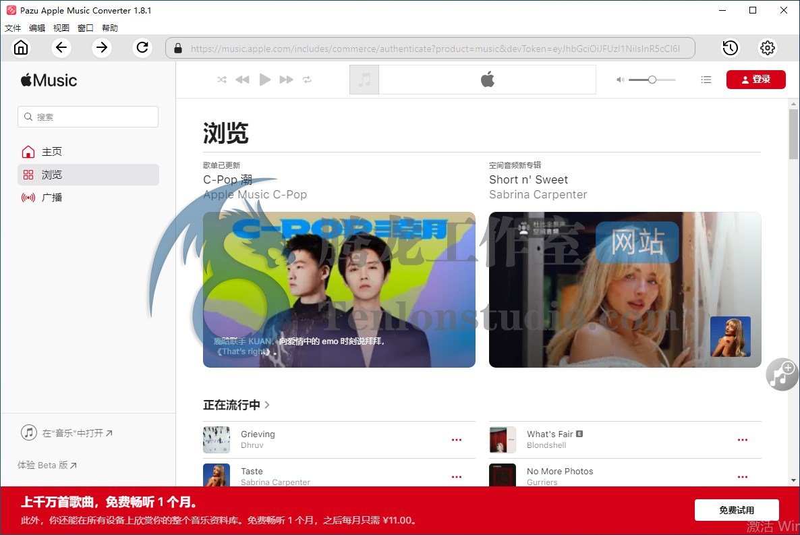The image size is (800, 535).
Task: Open 主页 in the sidebar
Action: pyautogui.click(x=88, y=152)
